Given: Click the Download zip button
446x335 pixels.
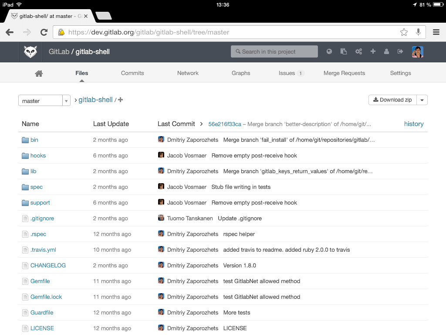Looking at the screenshot, I should point(392,100).
